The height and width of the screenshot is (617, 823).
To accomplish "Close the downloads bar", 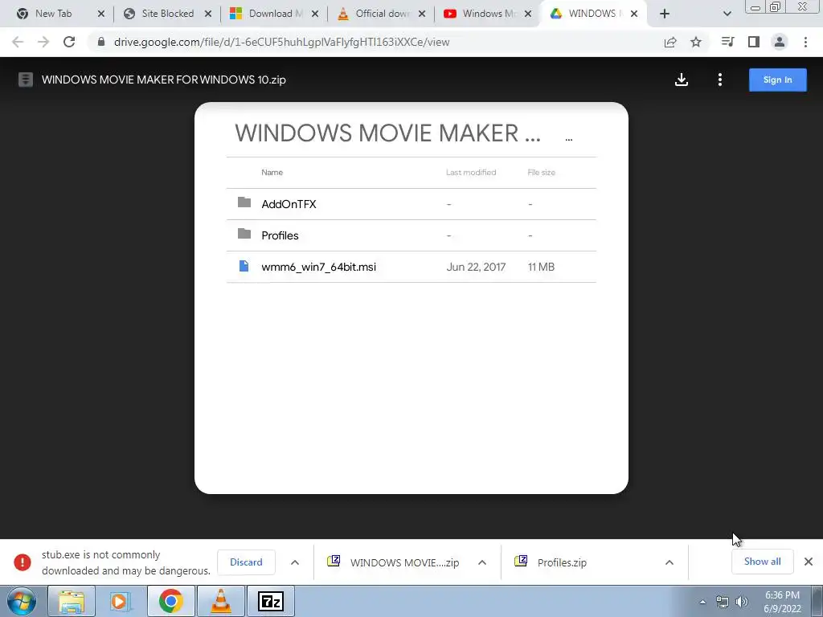I will tap(809, 562).
